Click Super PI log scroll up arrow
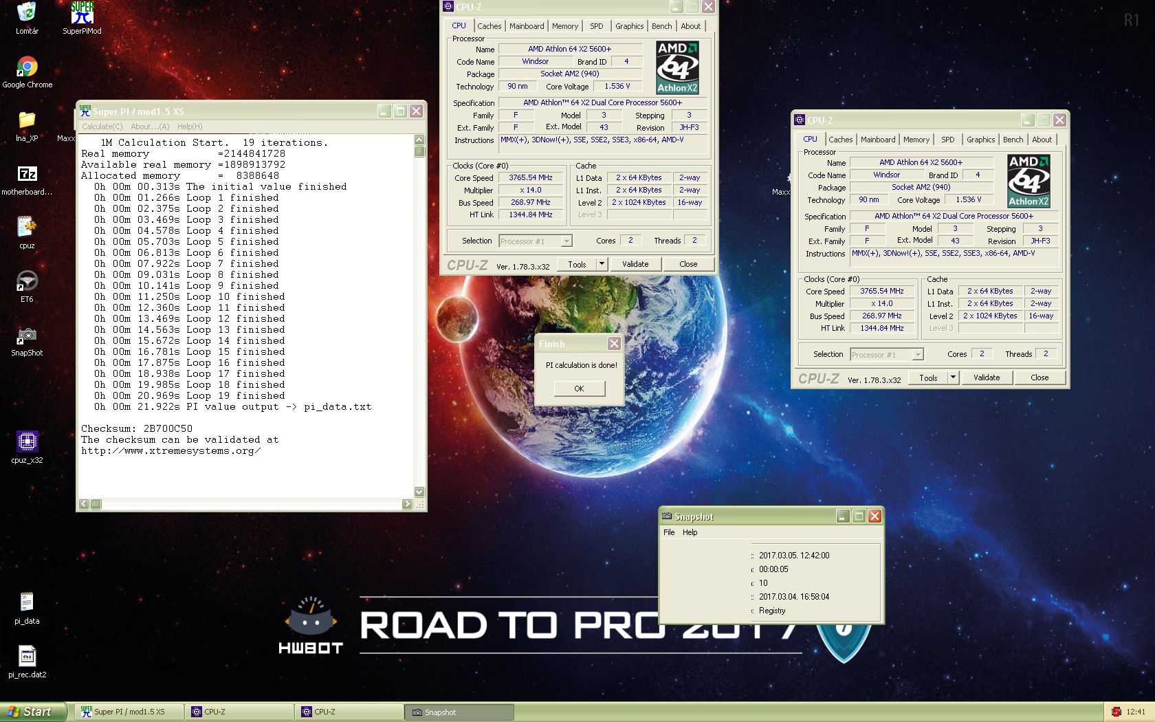1155x722 pixels. click(419, 140)
